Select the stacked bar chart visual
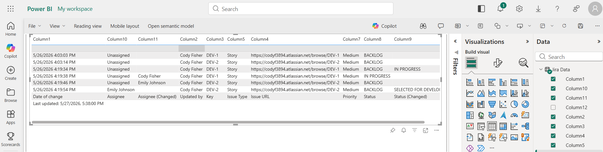 point(470,82)
